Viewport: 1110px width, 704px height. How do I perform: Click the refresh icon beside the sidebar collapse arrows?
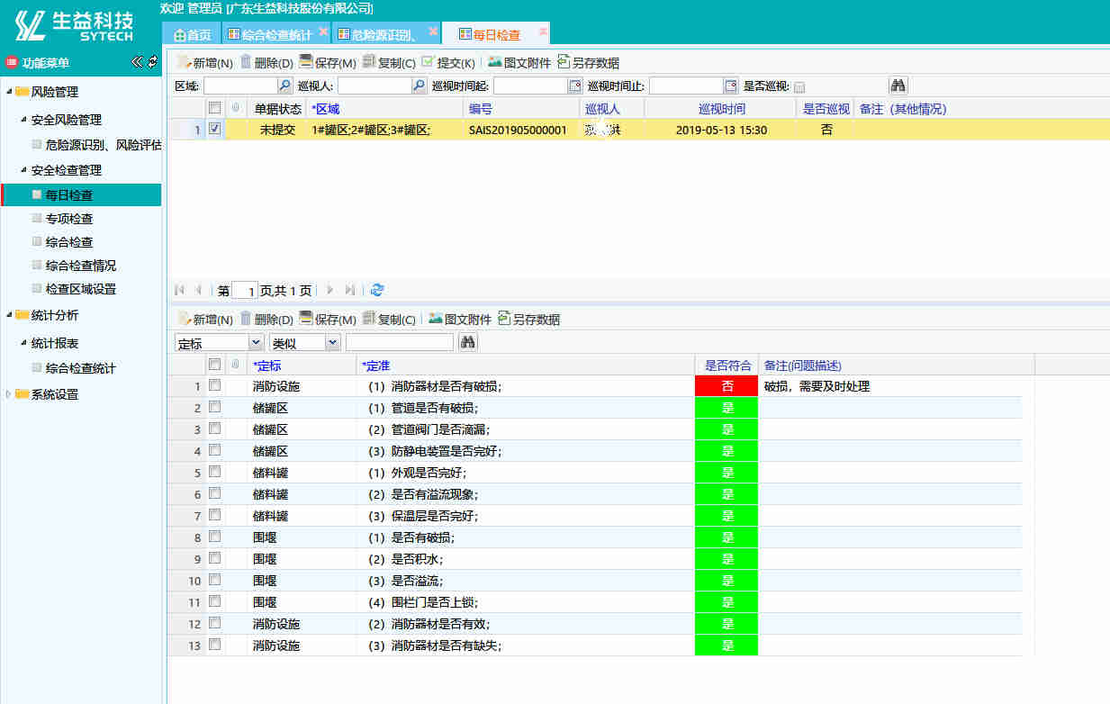point(152,62)
